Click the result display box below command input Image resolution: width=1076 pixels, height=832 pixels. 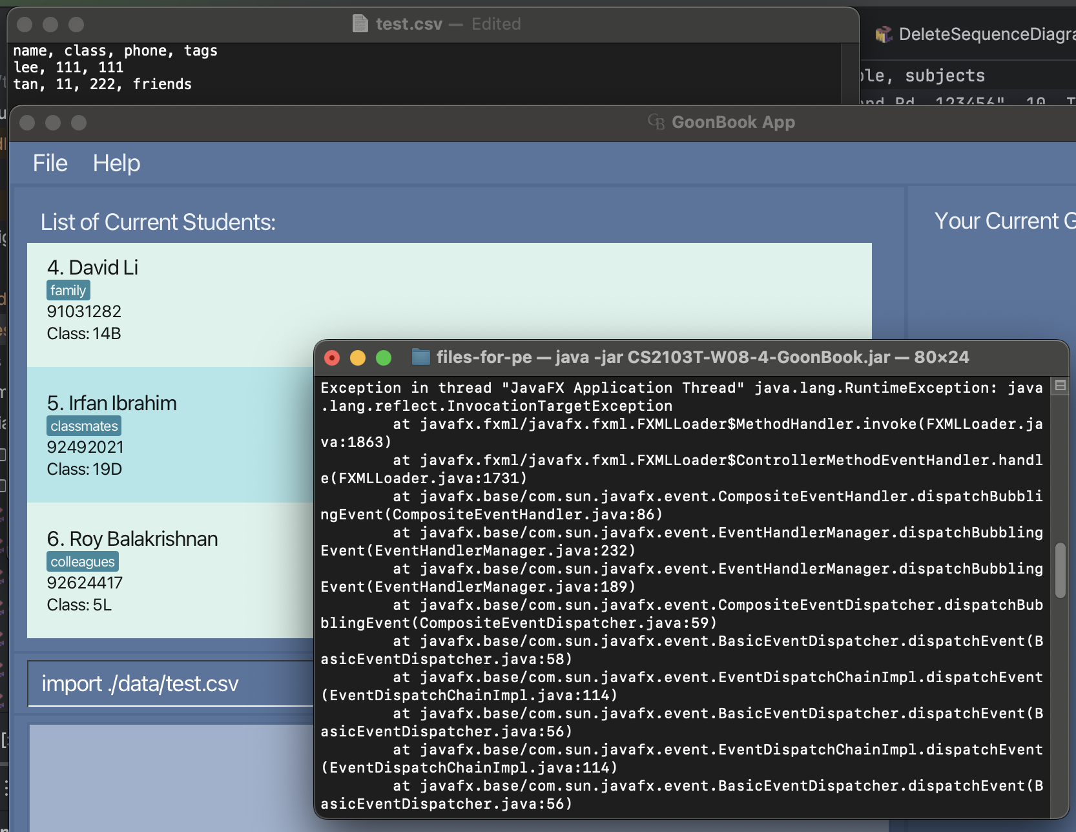[172, 778]
